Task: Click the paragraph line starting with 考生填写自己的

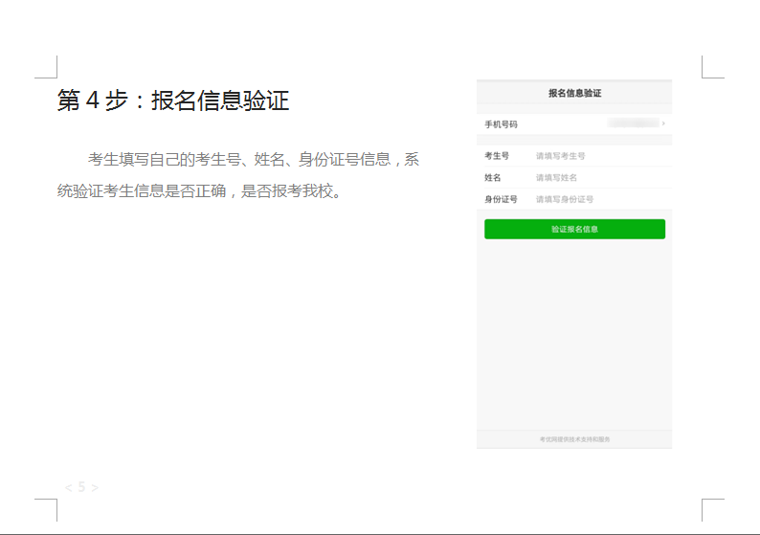Action: coord(254,159)
